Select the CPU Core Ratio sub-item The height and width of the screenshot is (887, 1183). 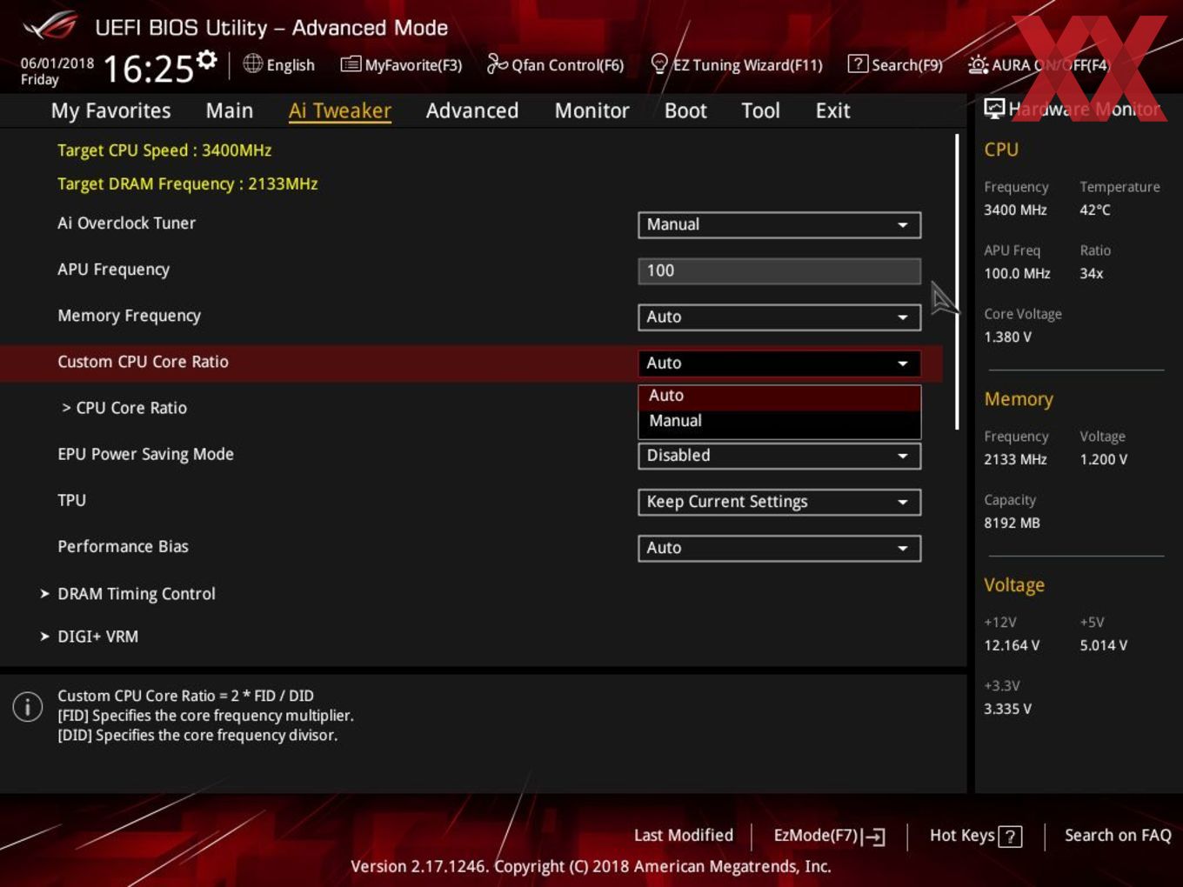(124, 408)
